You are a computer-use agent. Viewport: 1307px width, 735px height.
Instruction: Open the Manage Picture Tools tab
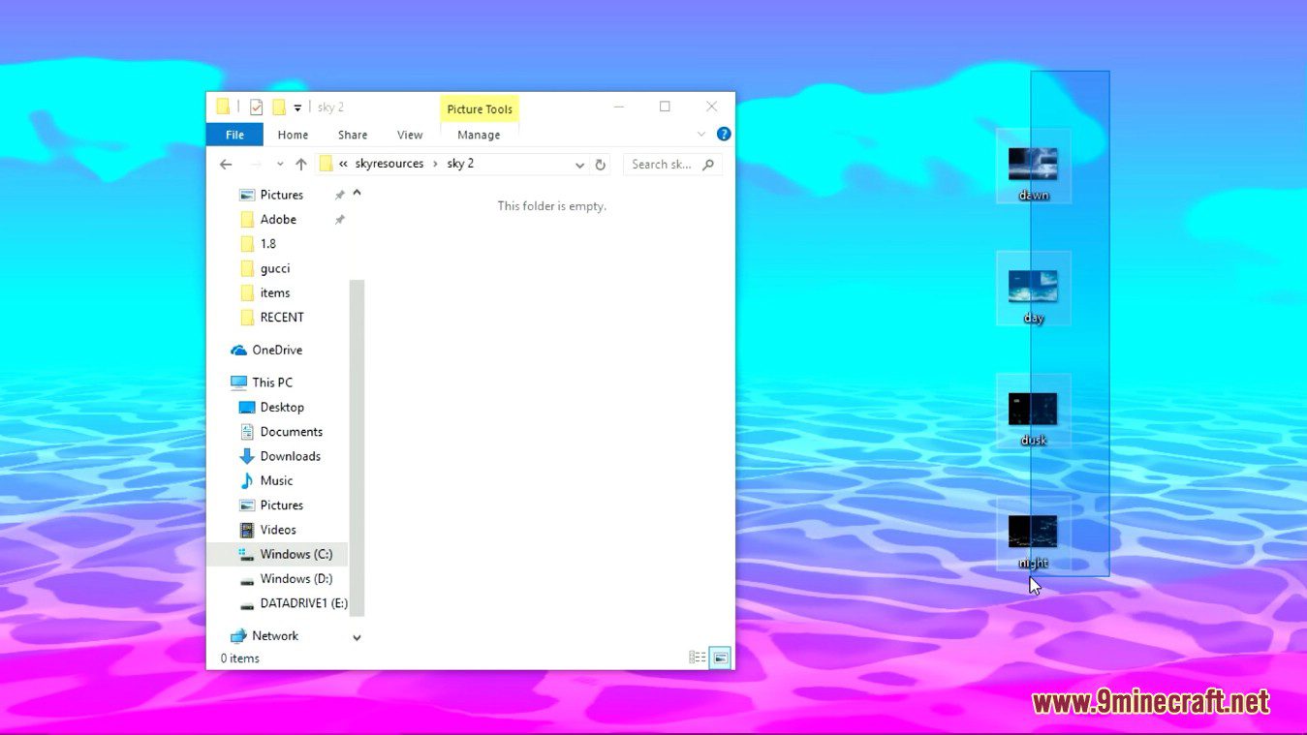pos(479,136)
